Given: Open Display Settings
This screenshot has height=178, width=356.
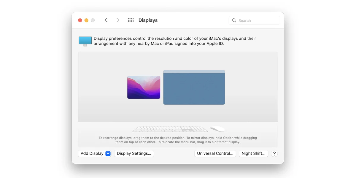Looking at the screenshot, I should tap(134, 153).
